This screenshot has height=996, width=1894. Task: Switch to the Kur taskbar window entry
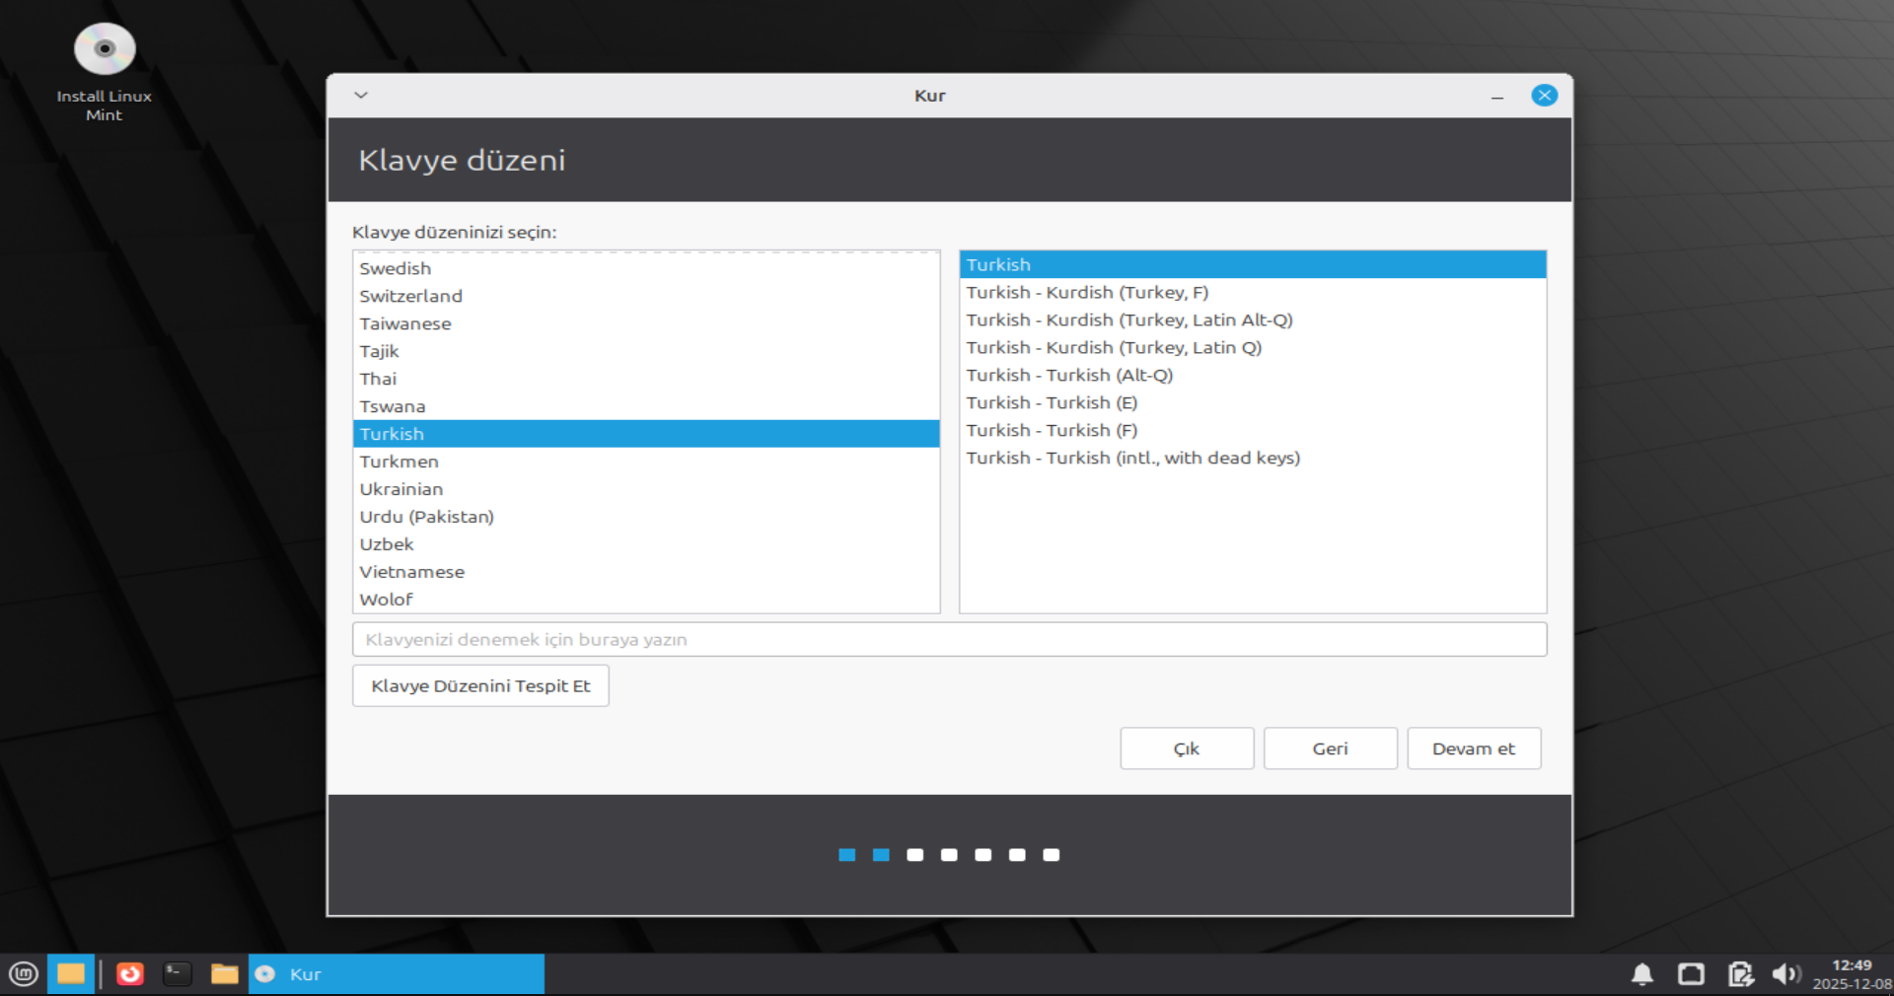pyautogui.click(x=397, y=974)
